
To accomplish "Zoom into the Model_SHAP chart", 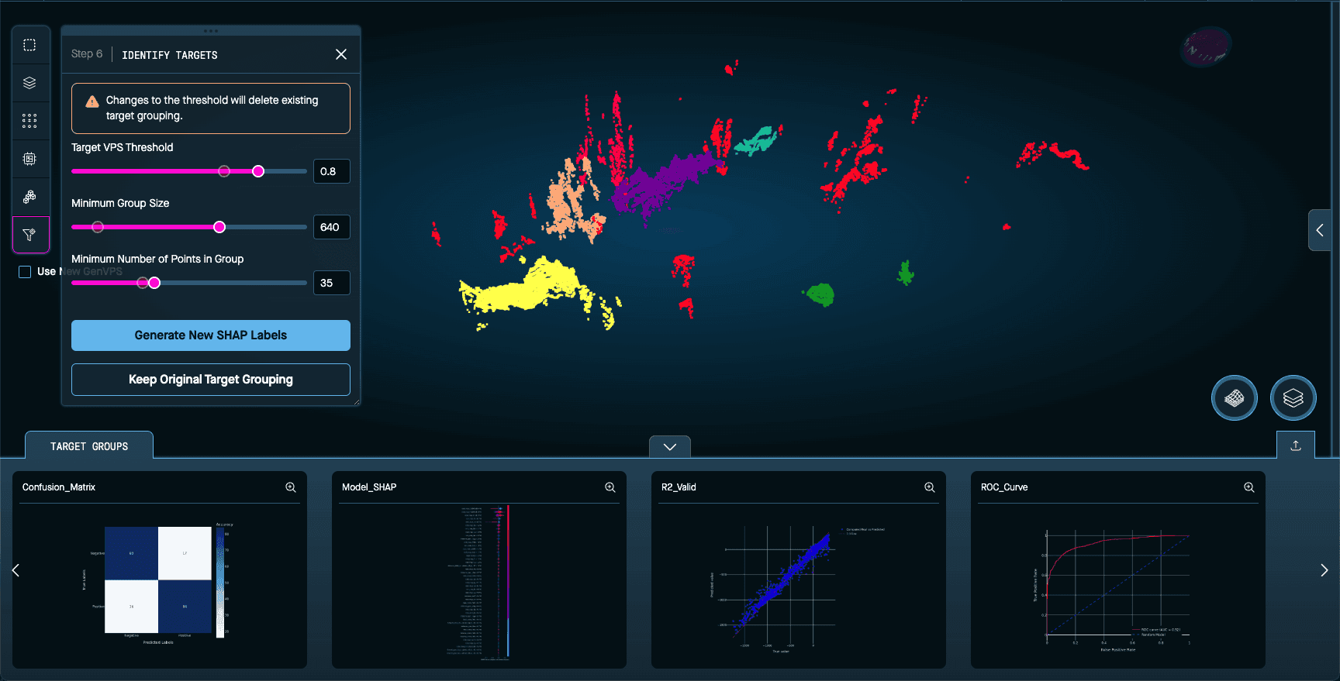I will point(610,487).
